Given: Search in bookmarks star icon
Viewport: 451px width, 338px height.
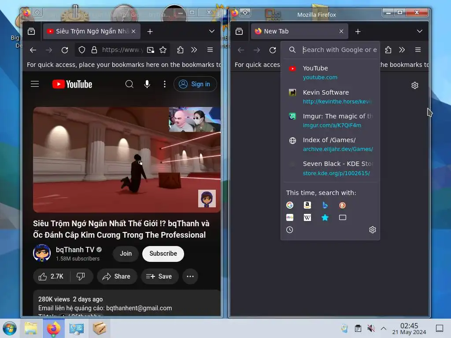Looking at the screenshot, I should click(325, 217).
